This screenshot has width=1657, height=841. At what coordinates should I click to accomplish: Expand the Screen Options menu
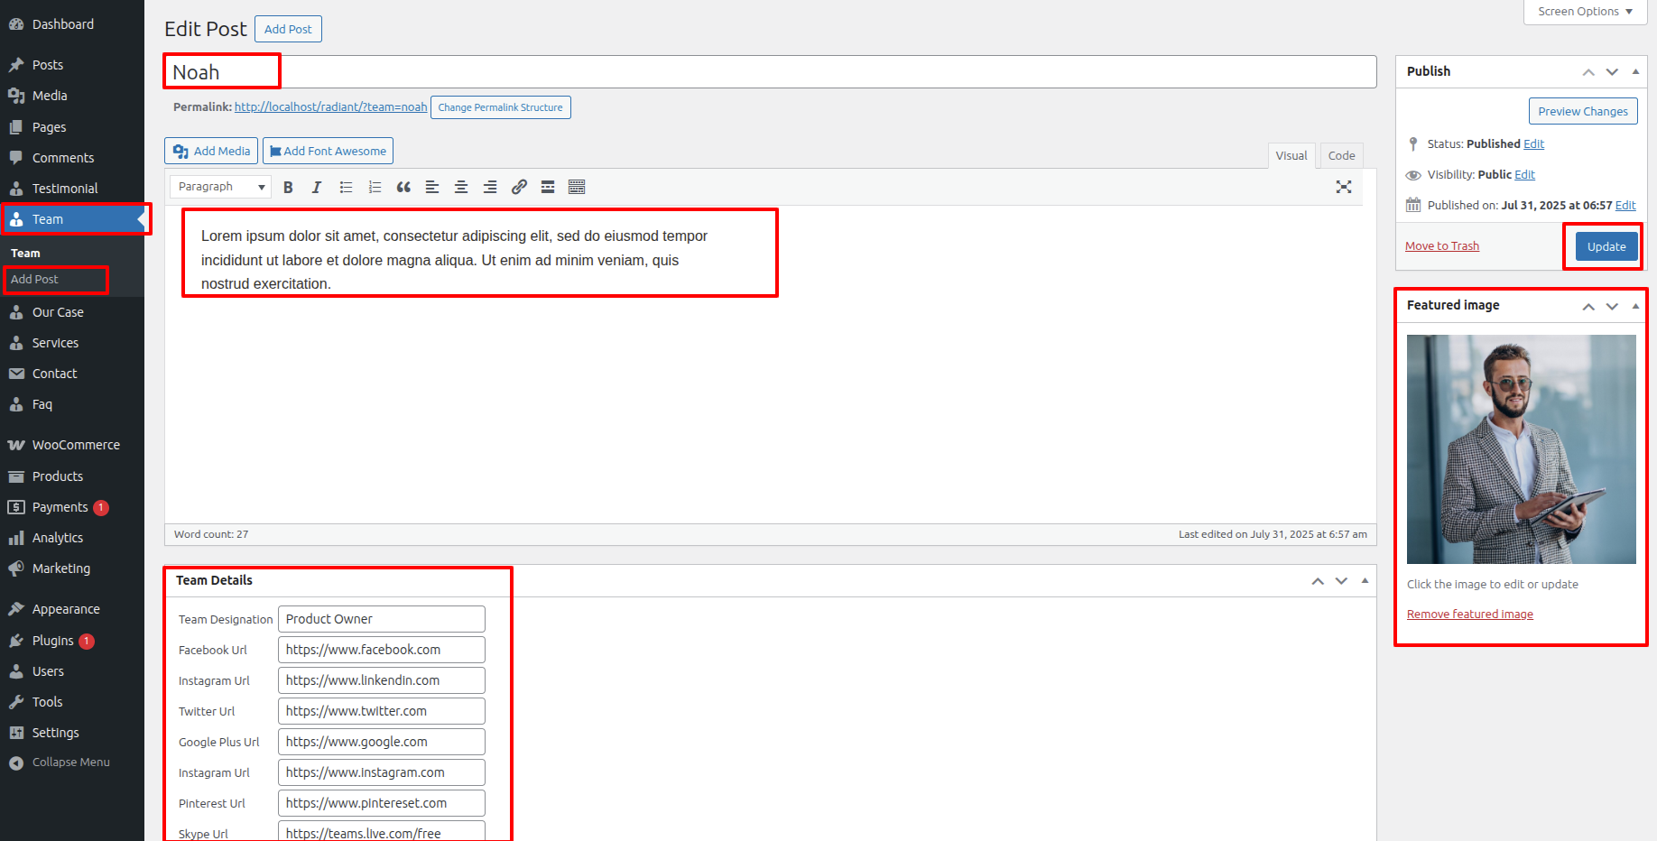(x=1585, y=12)
